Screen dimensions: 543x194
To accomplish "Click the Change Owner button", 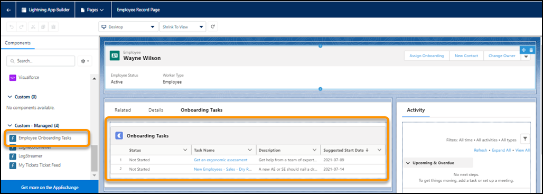I will tap(502, 56).
